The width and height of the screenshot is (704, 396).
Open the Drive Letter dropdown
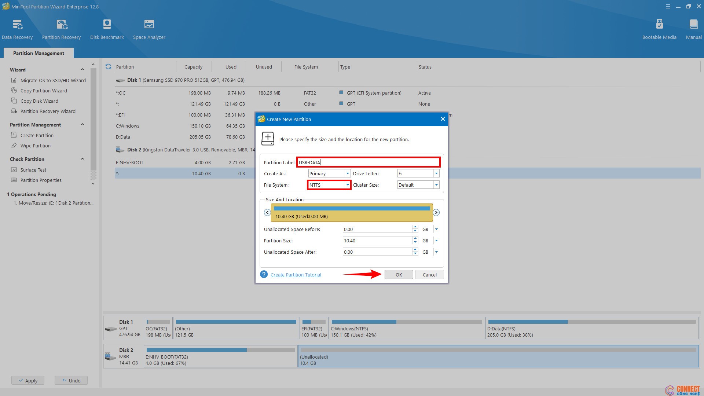[x=436, y=173]
